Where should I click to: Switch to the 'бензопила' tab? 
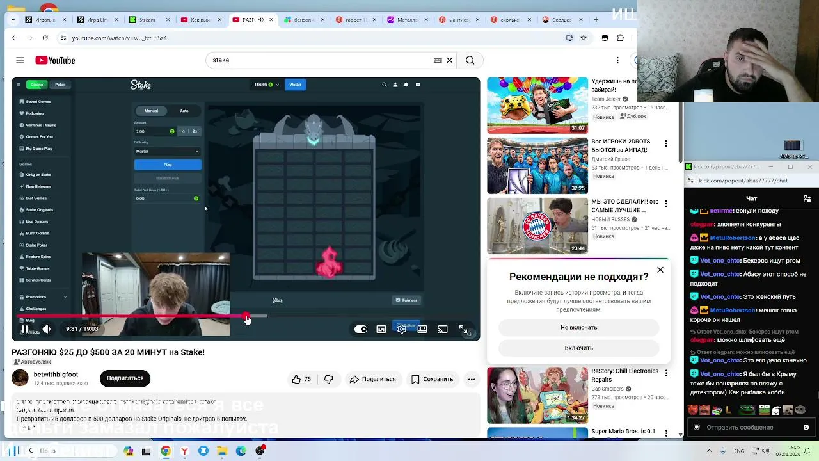pos(303,20)
